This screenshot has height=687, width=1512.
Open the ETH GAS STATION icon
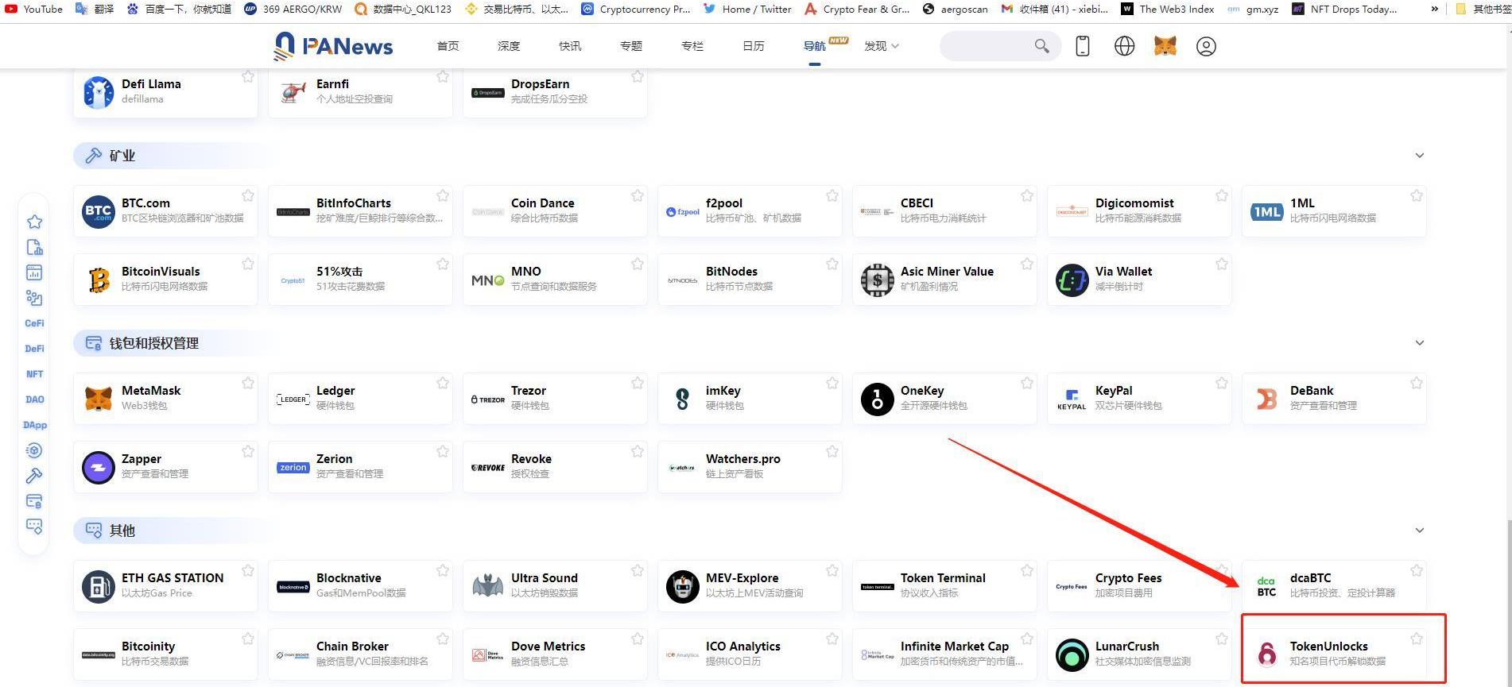(99, 586)
